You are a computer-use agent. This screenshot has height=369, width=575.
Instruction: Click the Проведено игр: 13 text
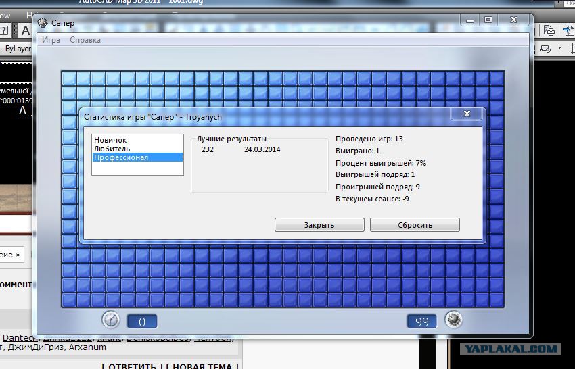tap(369, 139)
